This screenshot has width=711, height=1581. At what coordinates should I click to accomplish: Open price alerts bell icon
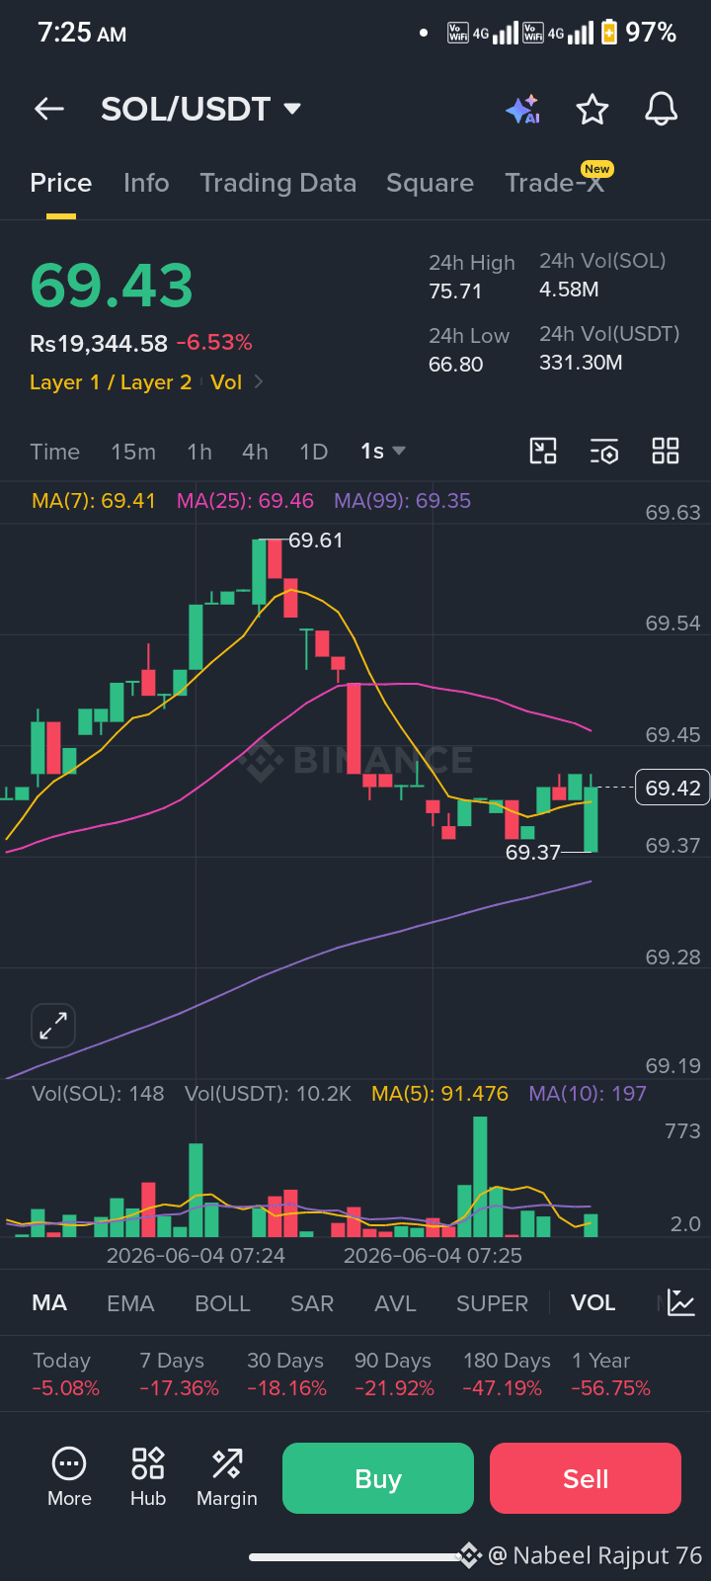tap(661, 109)
